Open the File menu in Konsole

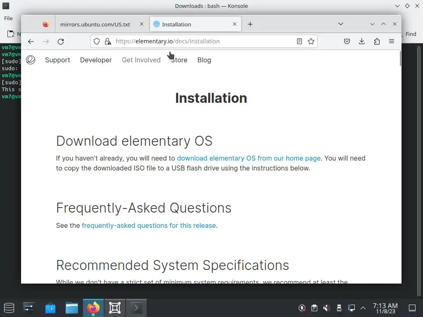(8, 18)
